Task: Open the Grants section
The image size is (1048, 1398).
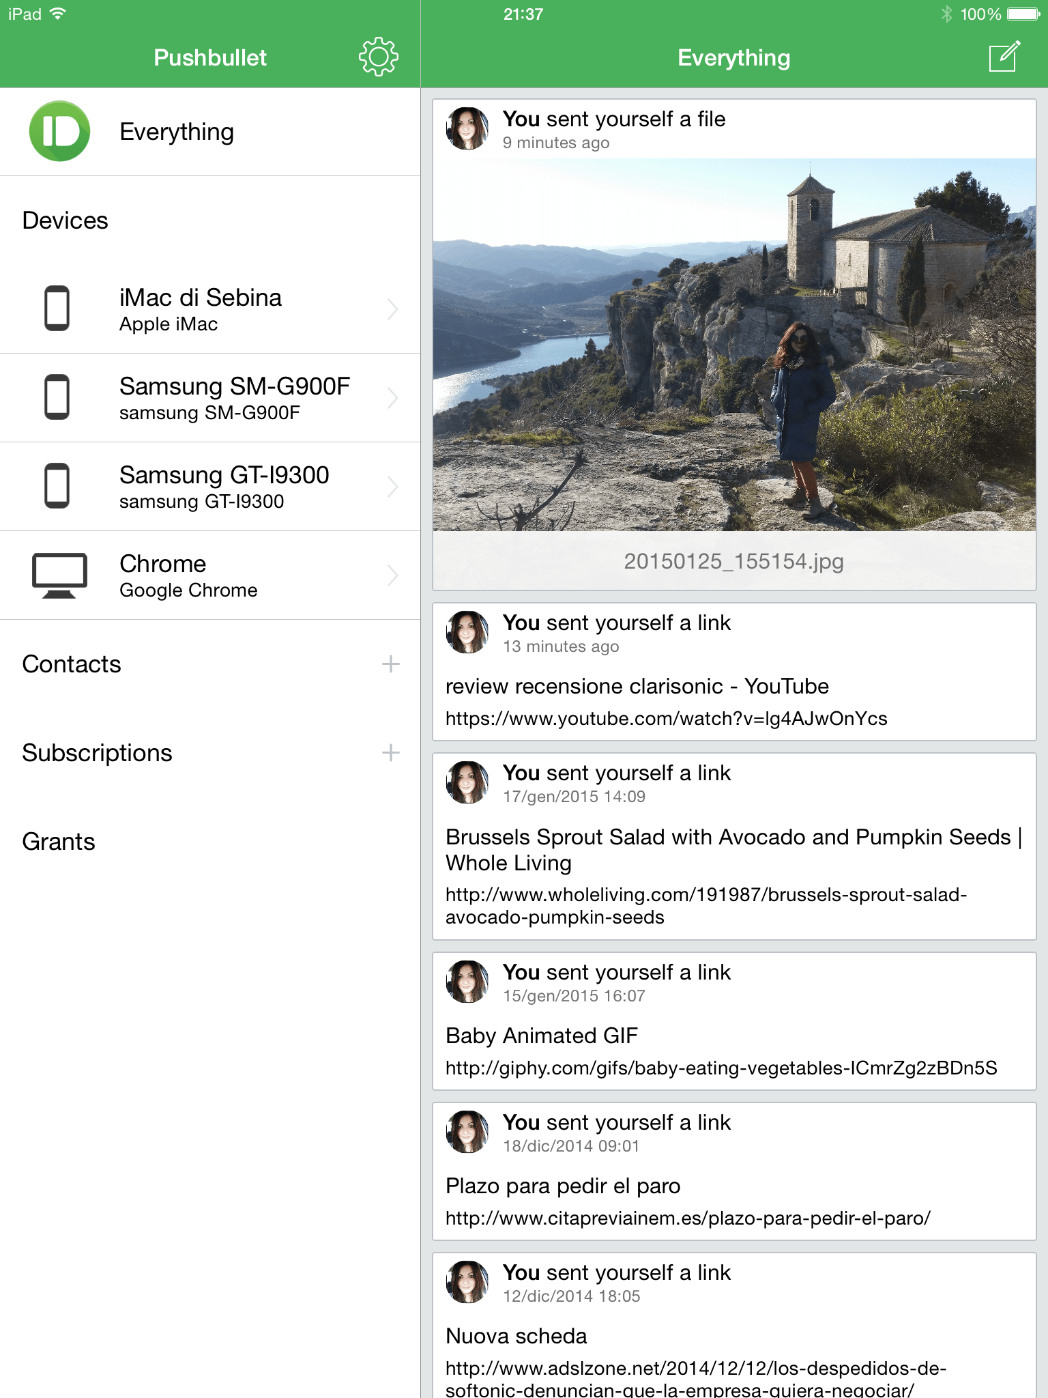Action: pos(59,842)
